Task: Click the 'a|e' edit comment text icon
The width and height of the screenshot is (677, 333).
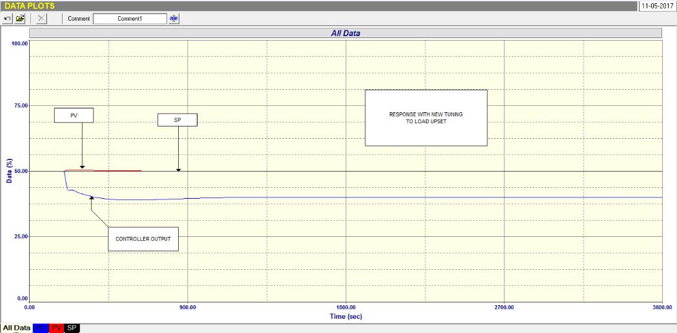Action: pyautogui.click(x=174, y=19)
